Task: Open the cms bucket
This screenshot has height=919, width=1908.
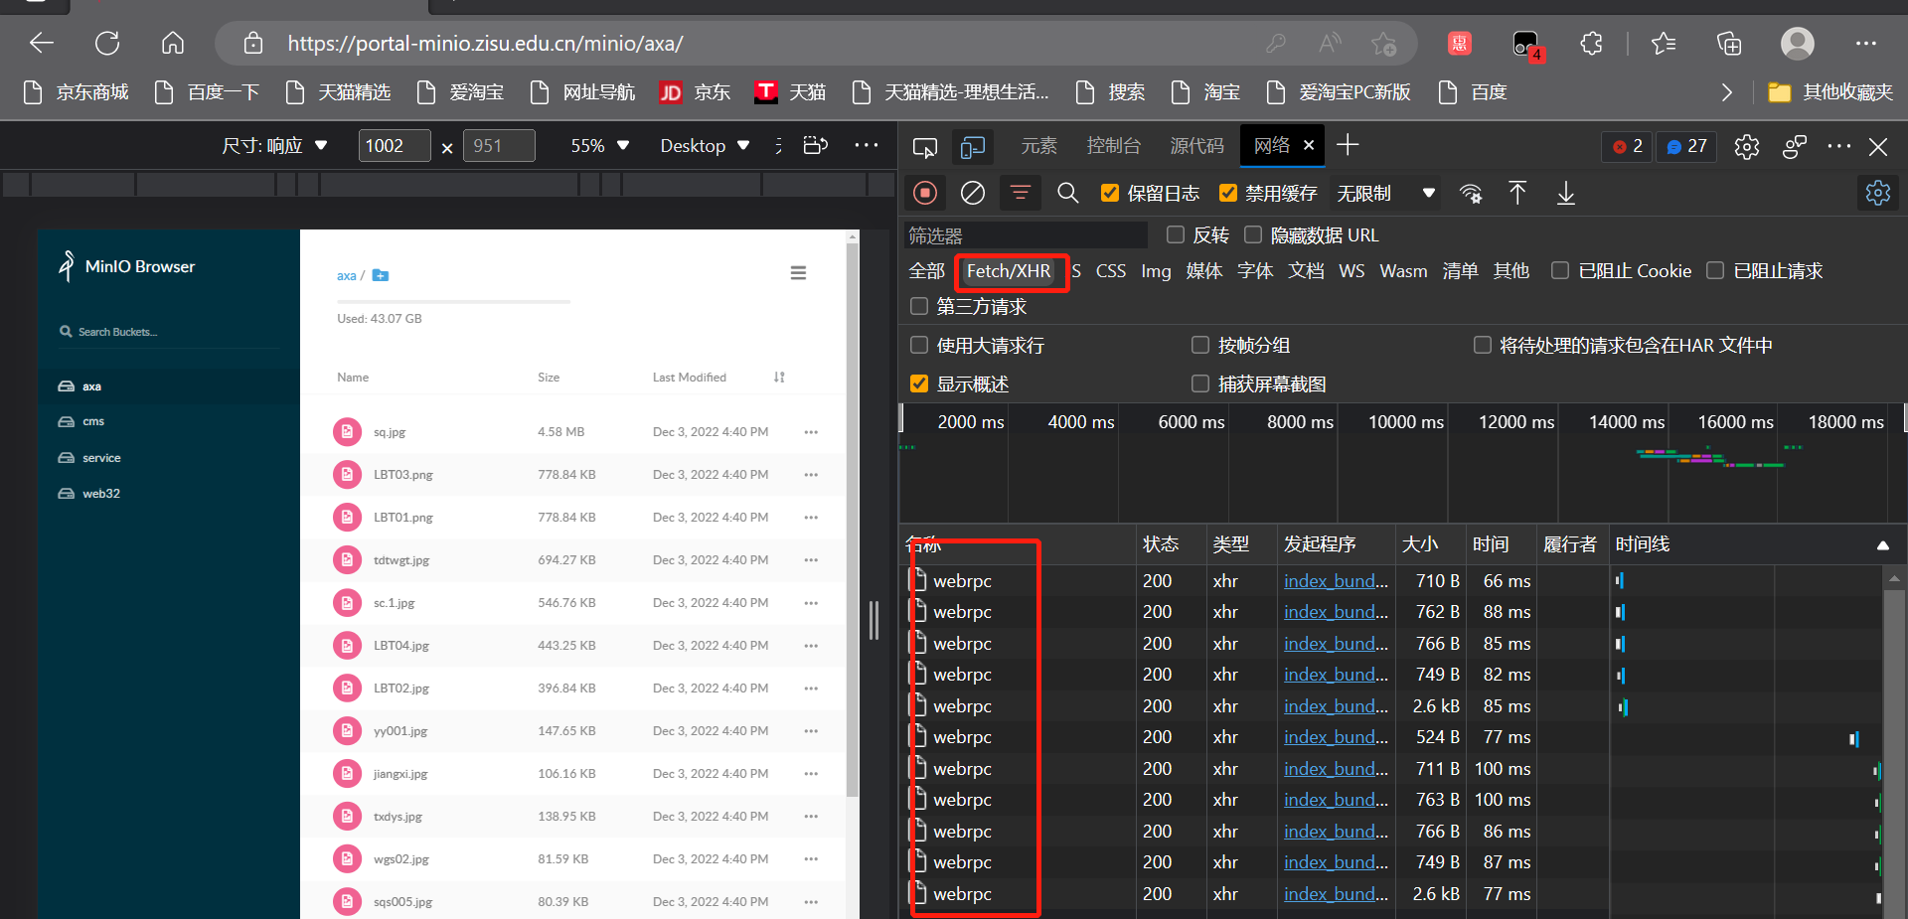Action: [x=168, y=421]
